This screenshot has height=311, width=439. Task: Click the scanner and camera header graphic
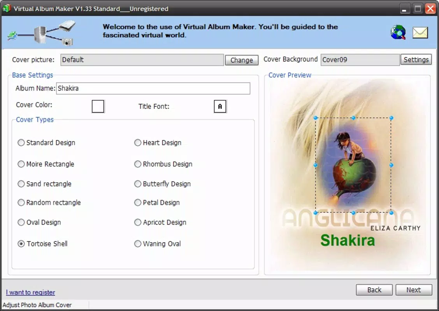42,33
